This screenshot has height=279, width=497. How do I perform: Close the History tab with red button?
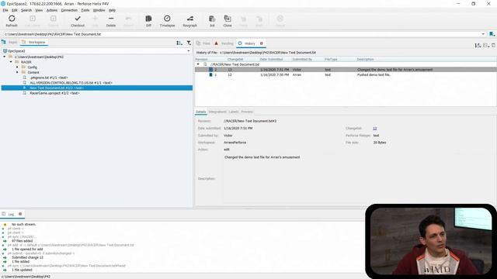click(262, 43)
